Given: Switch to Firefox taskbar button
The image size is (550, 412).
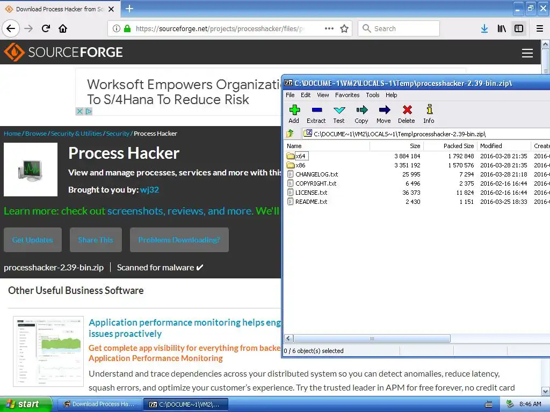Looking at the screenshot, I should click(99, 404).
